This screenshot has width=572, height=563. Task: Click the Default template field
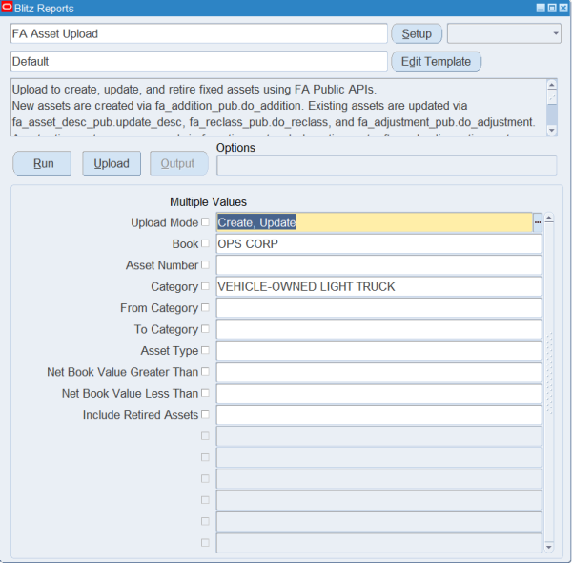[x=199, y=61]
